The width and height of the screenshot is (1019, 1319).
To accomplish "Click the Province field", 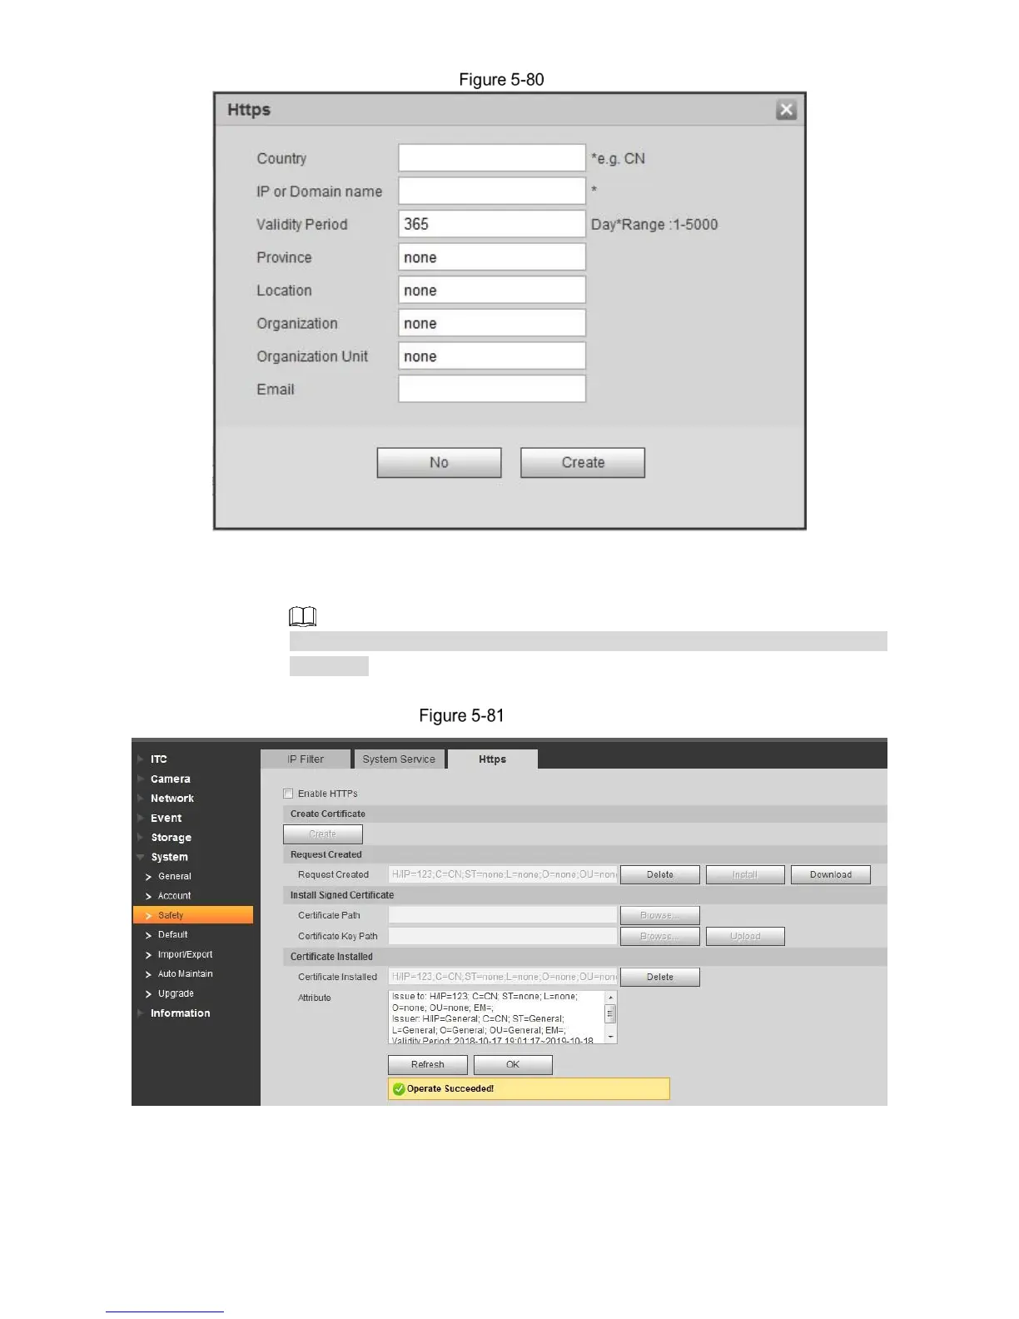I will [x=492, y=257].
